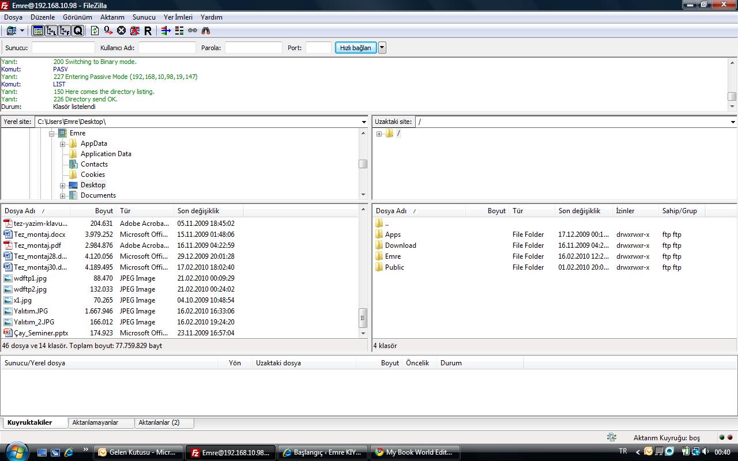This screenshot has width=738, height=461.
Task: Open the Yardım menu
Action: click(x=212, y=17)
